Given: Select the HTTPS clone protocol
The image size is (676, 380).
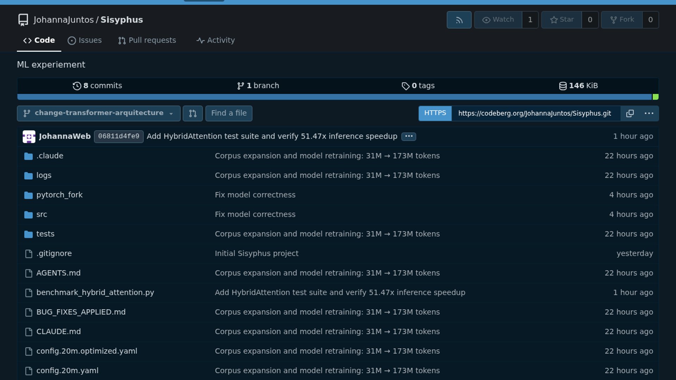Looking at the screenshot, I should coord(435,113).
